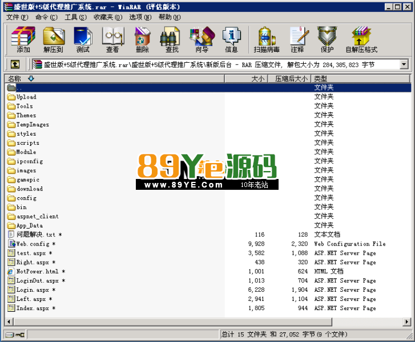Click the Index.aspx file icon
Viewport: 415px width, 342px height.
click(11, 308)
